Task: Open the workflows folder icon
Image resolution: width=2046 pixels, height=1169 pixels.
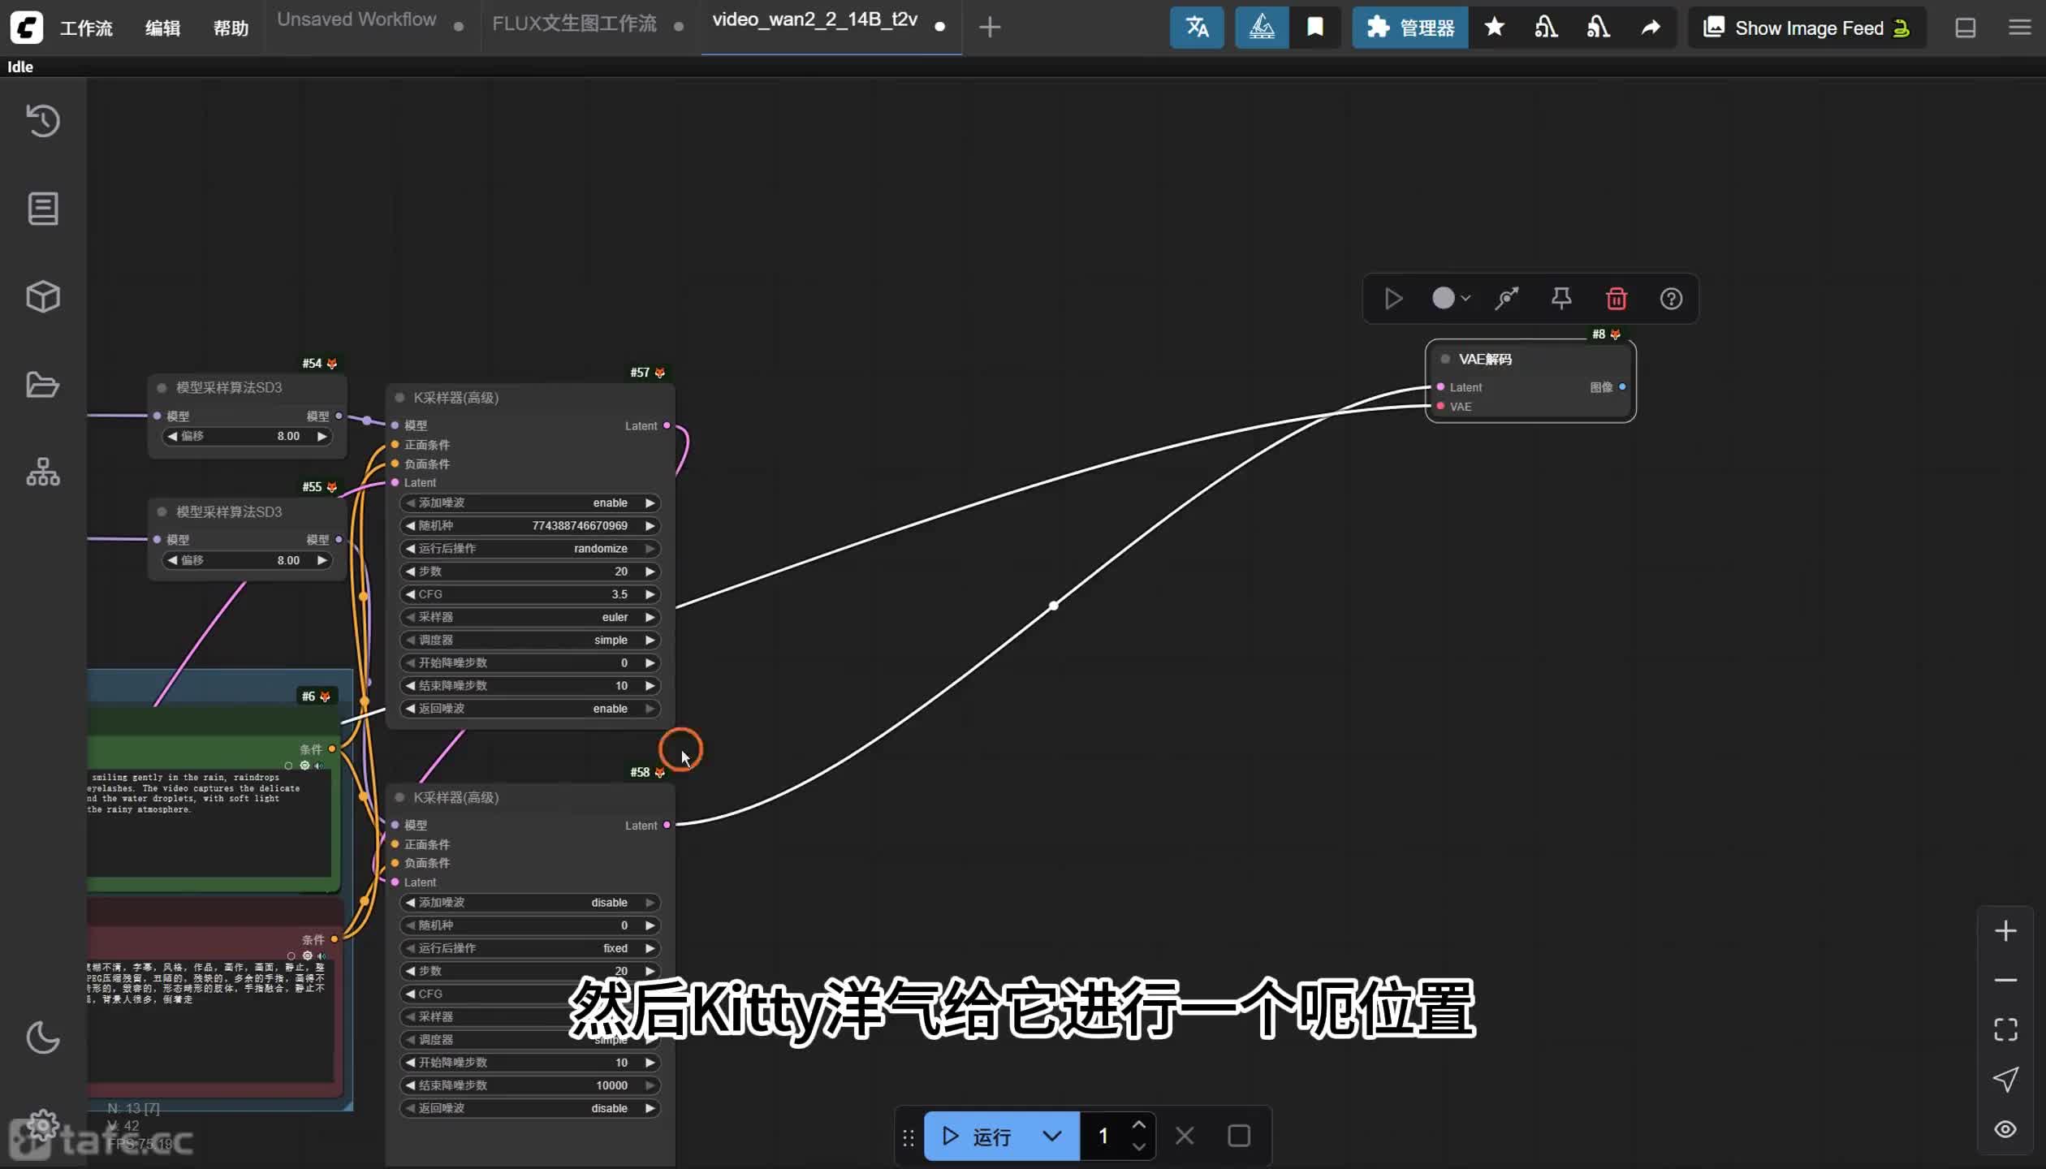Action: tap(43, 385)
